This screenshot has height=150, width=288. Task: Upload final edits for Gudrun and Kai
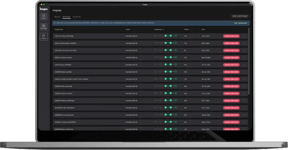coord(231,93)
